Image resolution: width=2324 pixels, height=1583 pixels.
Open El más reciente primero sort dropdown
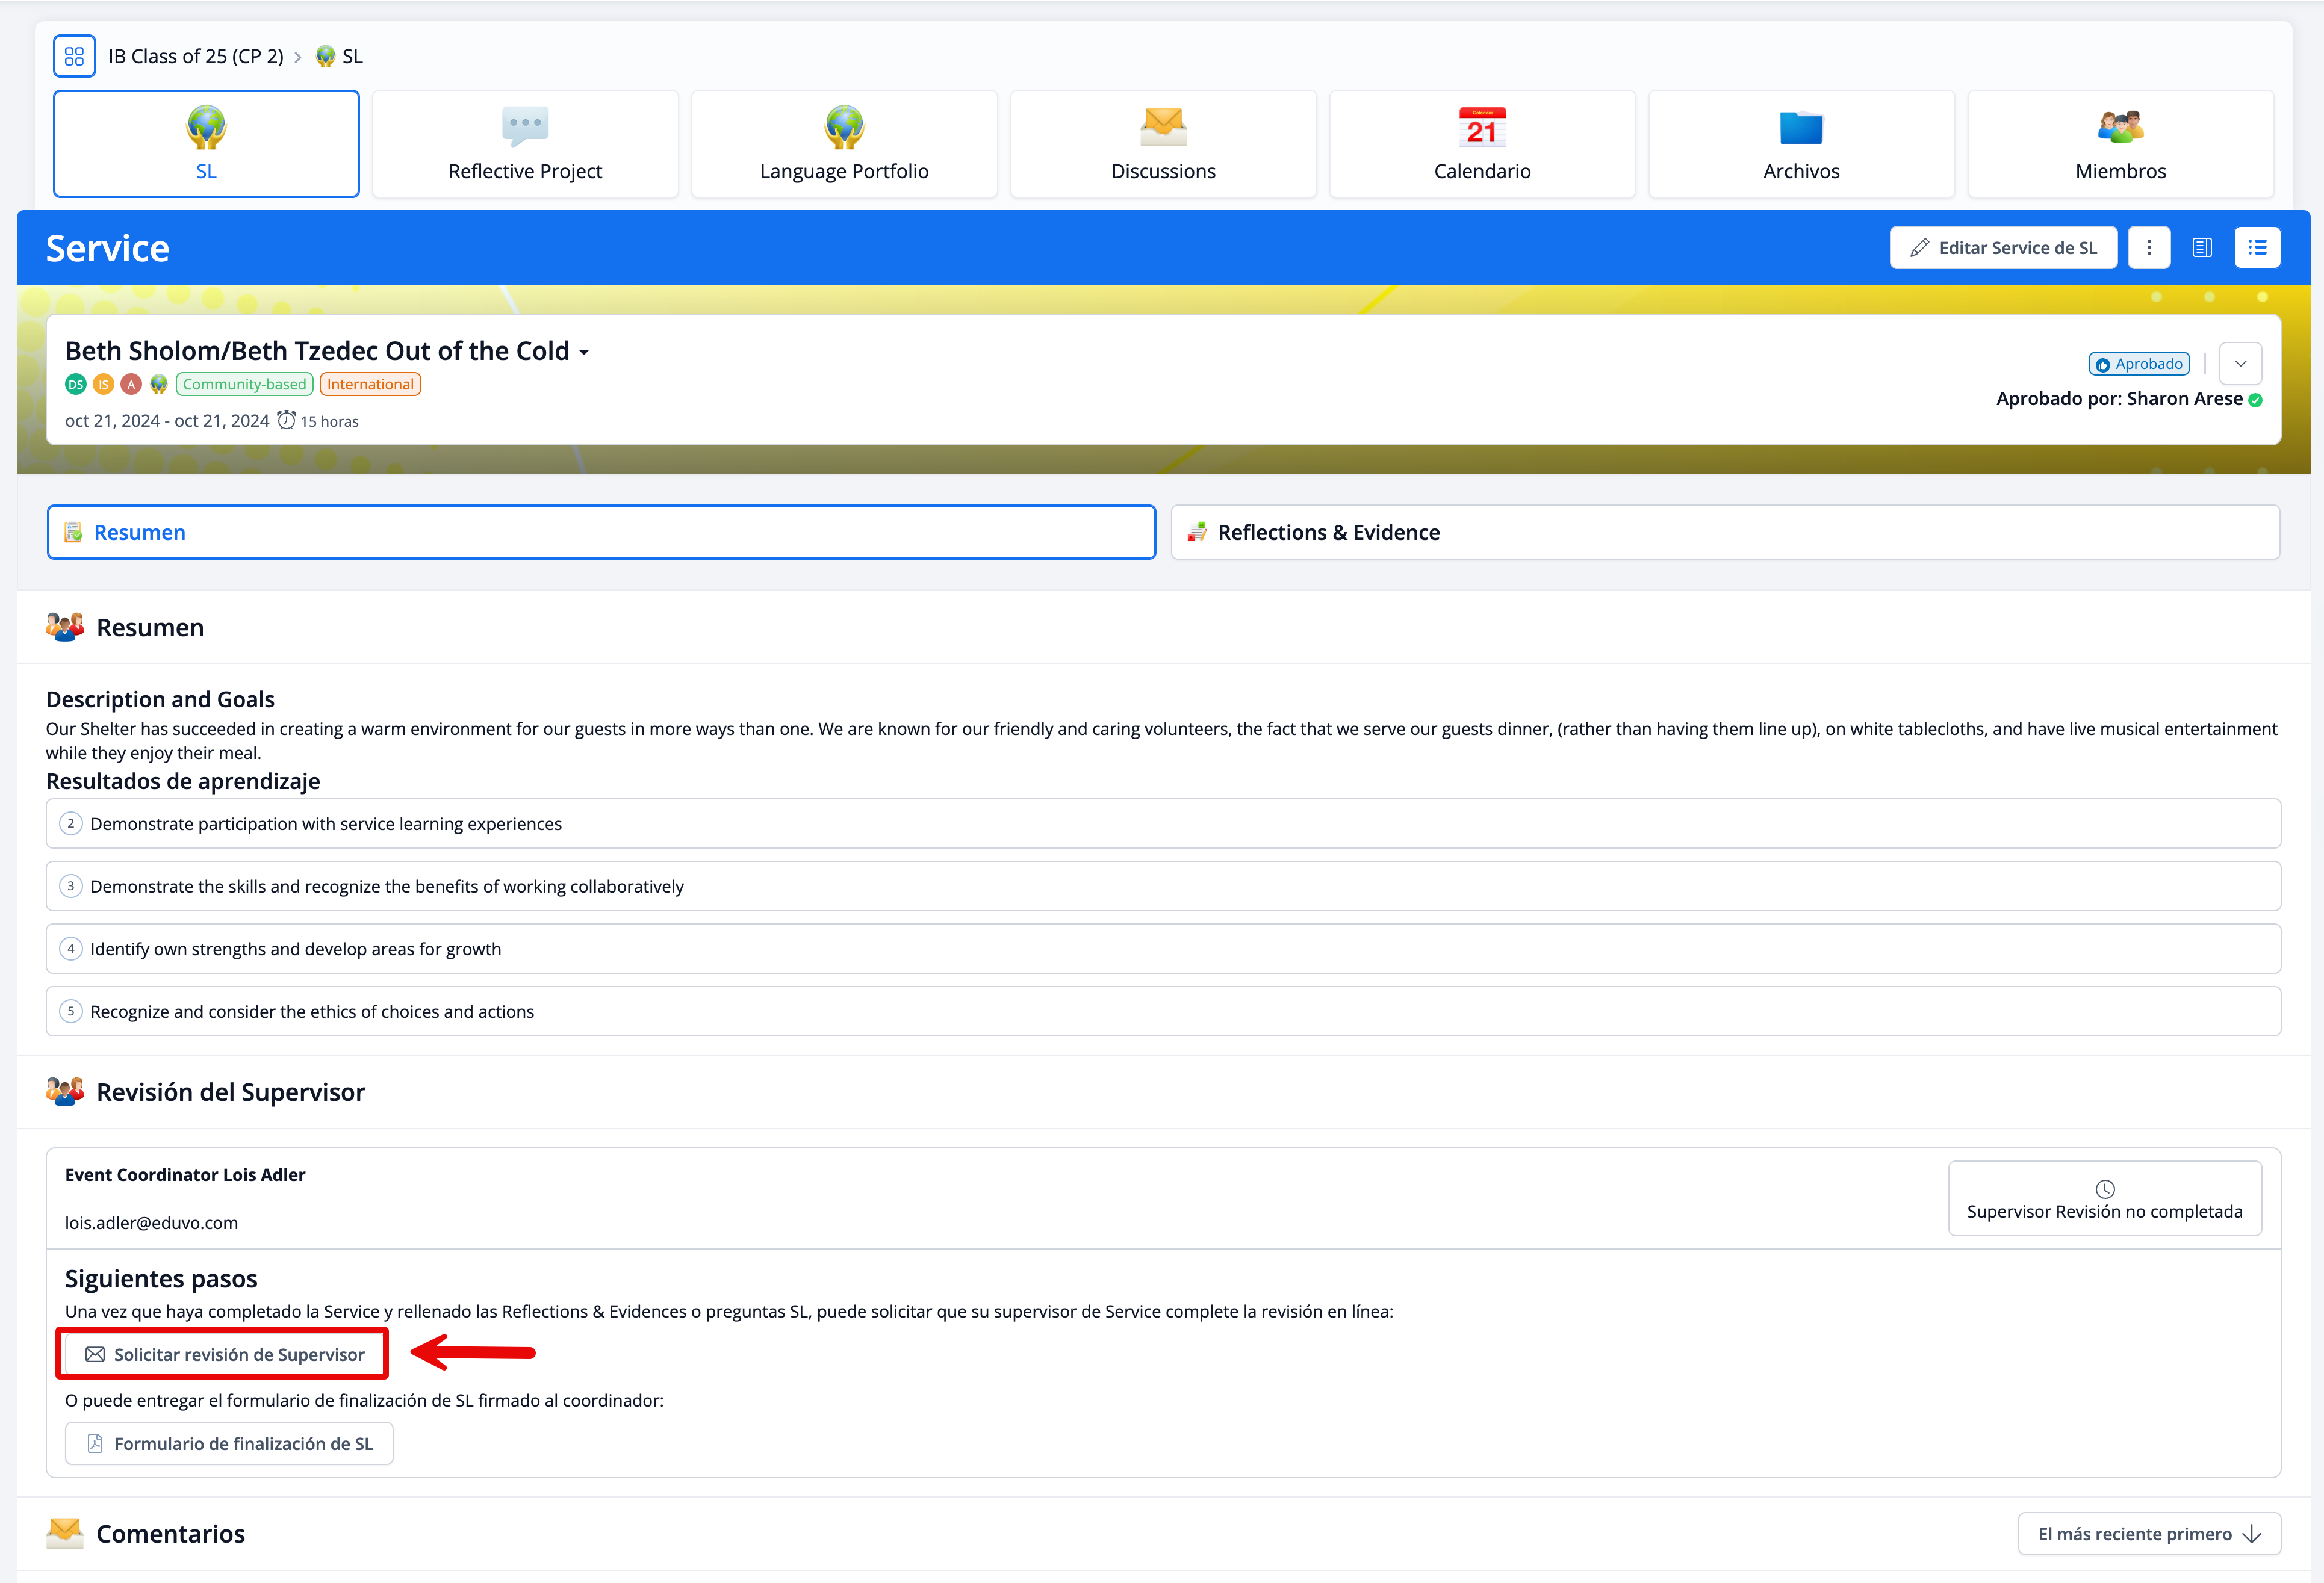point(2149,1534)
